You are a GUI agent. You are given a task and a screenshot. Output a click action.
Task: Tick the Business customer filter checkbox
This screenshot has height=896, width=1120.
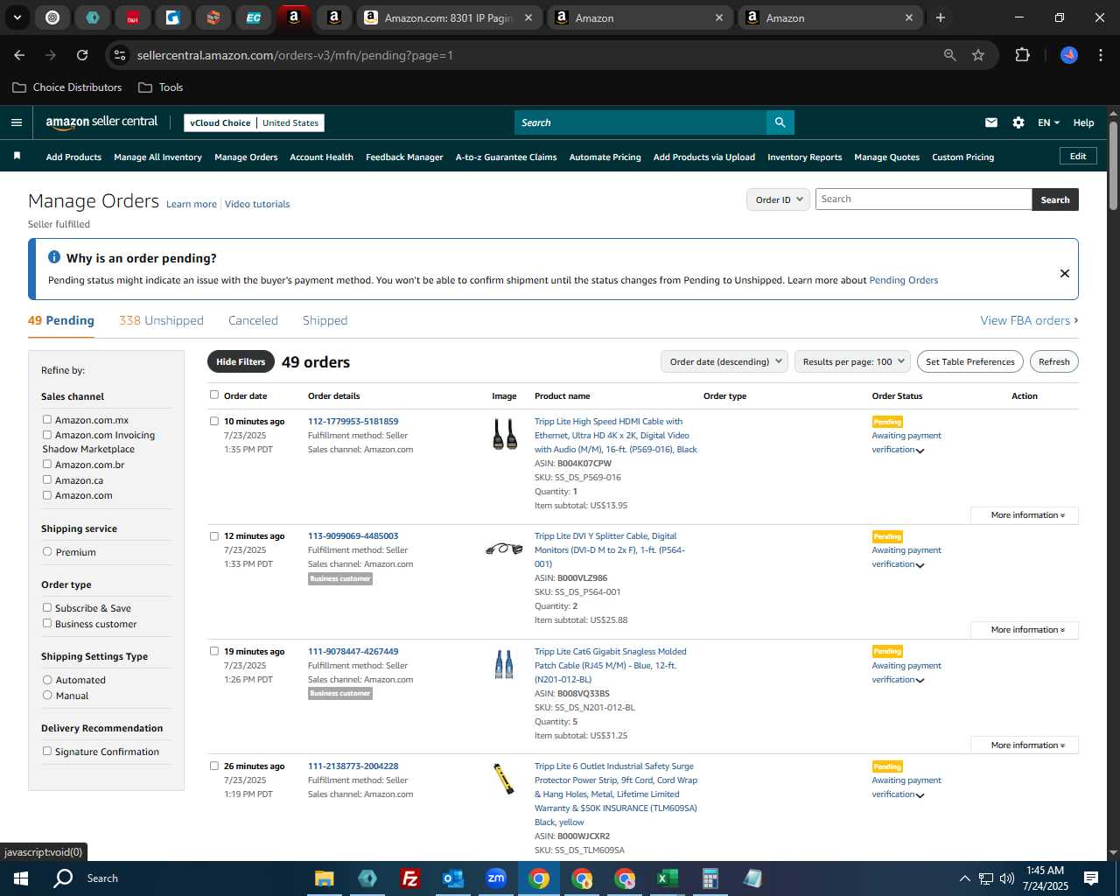click(x=47, y=624)
